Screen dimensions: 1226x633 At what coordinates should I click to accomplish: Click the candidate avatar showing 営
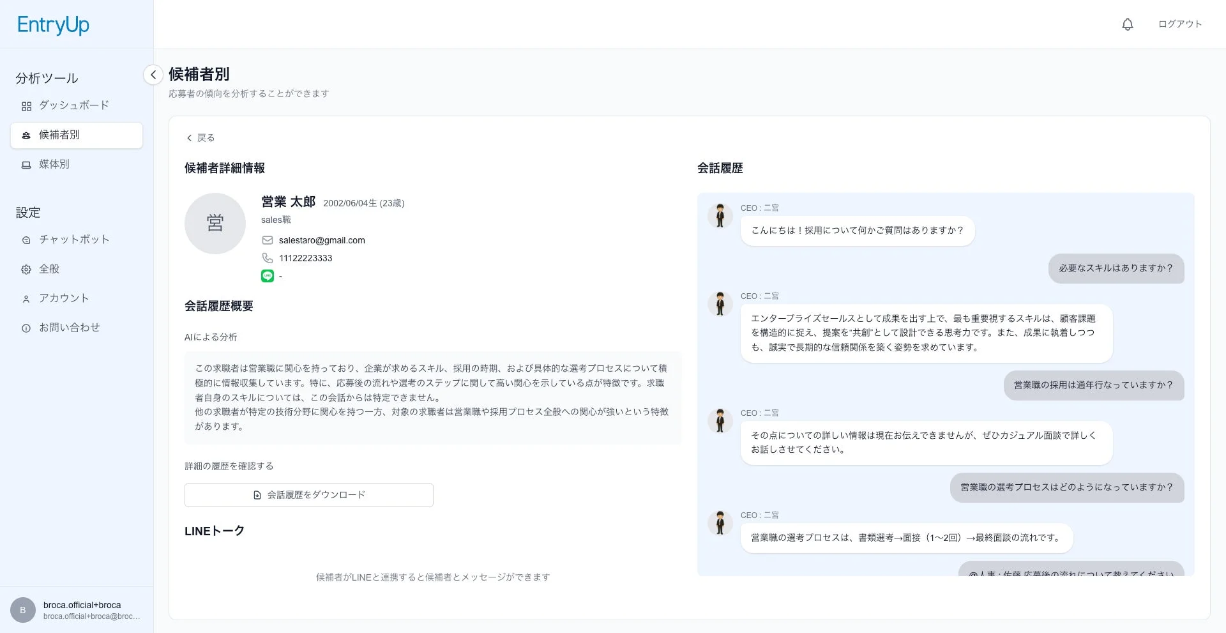215,224
